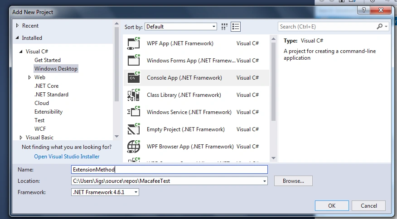The height and width of the screenshot is (219, 397).
Task: Click template list scroll down arrow
Action: coord(273,158)
